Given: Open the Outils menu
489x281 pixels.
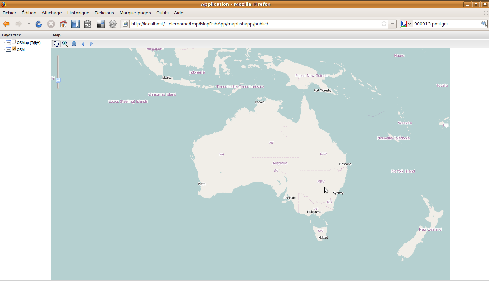Looking at the screenshot, I should (x=162, y=13).
